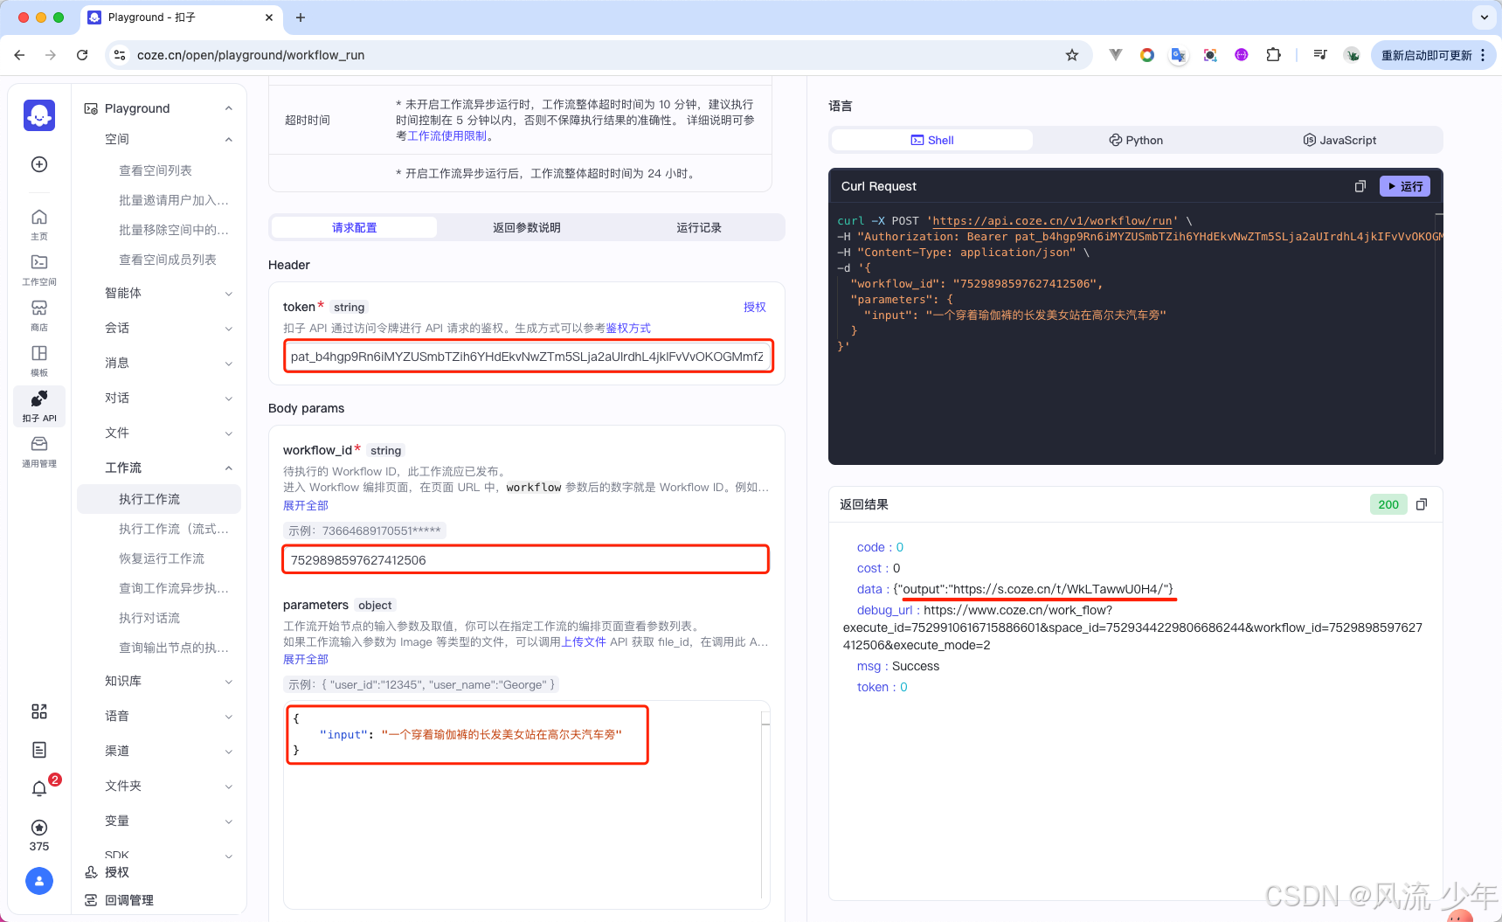Select the JavaScript language tab
The width and height of the screenshot is (1502, 922).
(x=1339, y=140)
